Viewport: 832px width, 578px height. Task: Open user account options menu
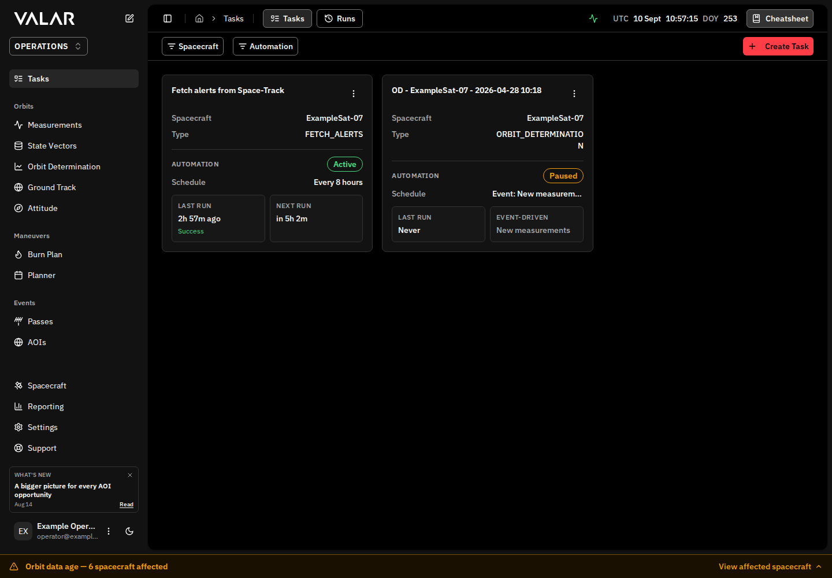(109, 531)
